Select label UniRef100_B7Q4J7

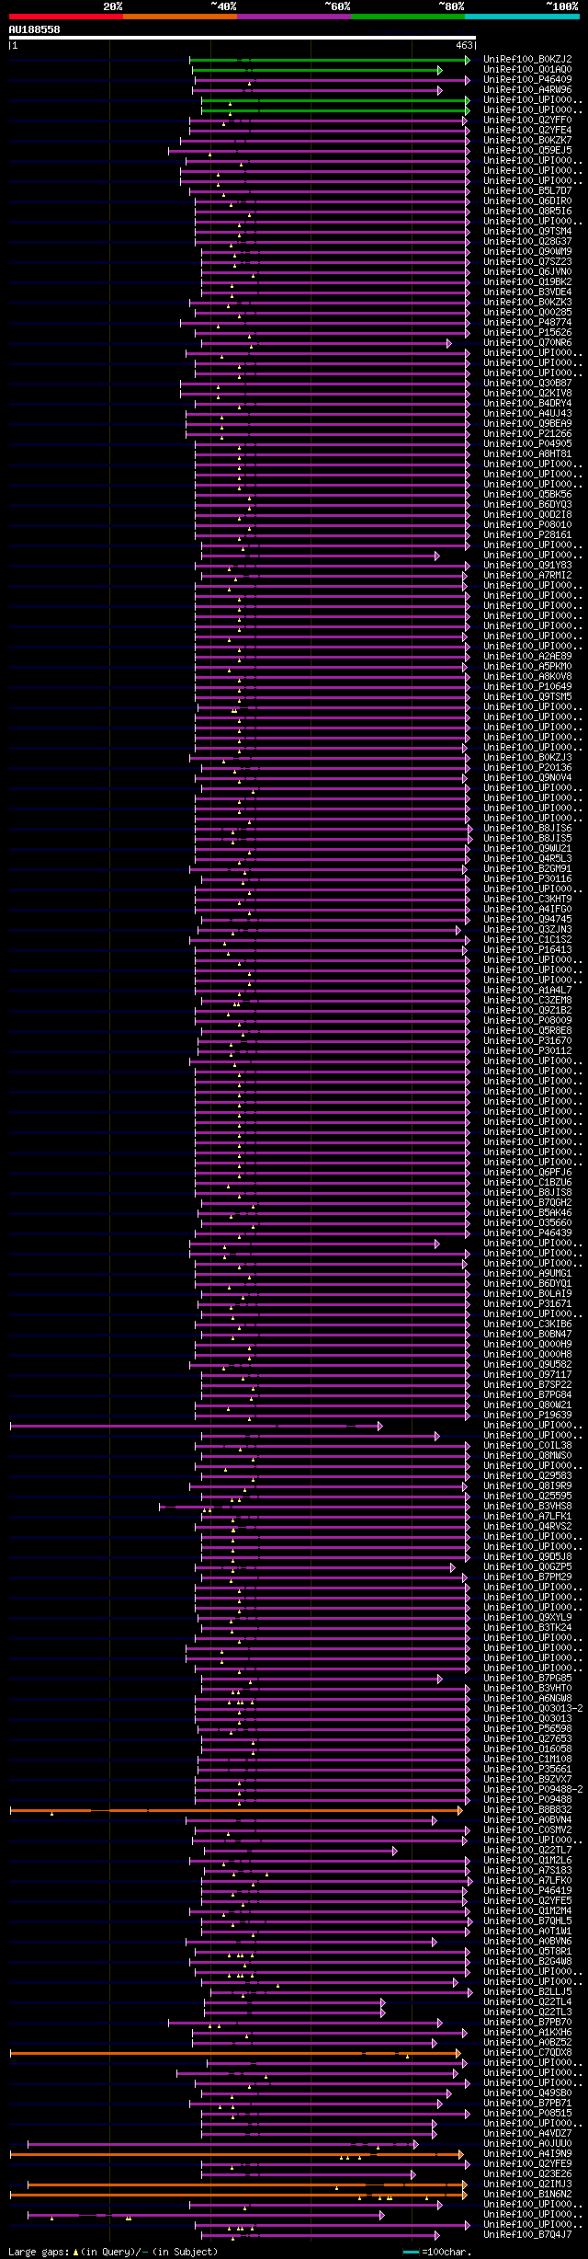527,2235
